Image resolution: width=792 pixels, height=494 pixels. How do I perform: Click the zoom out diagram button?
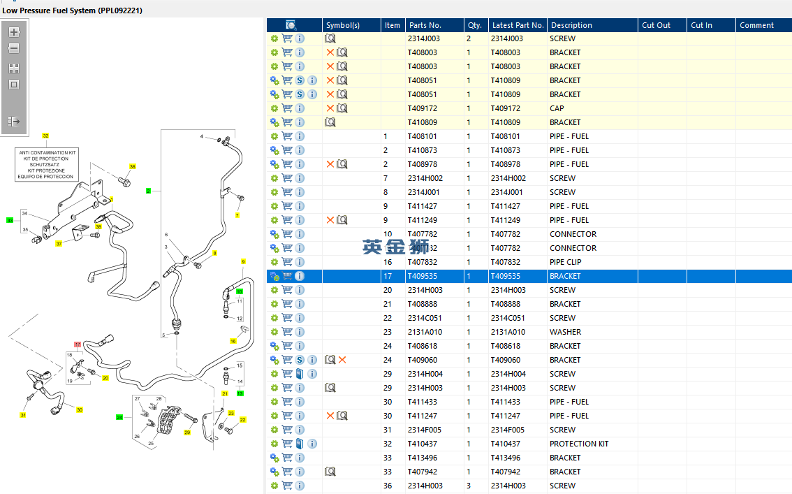(x=13, y=49)
